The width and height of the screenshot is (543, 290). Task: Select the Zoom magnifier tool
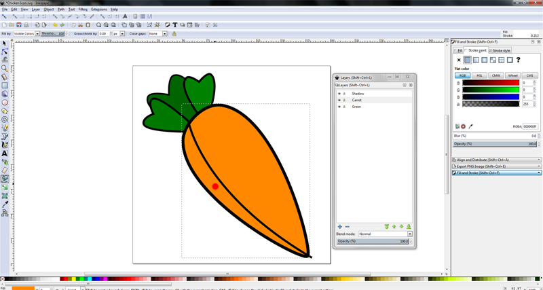pyautogui.click(x=5, y=69)
